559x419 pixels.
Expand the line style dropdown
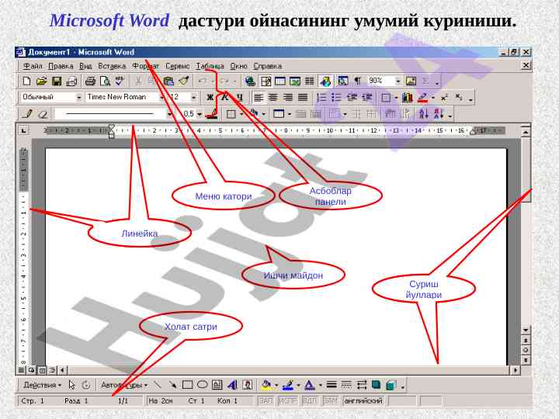coord(170,114)
